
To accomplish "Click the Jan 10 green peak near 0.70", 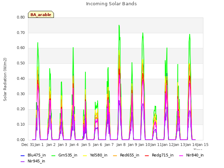I will pyautogui.click(x=143, y=33).
